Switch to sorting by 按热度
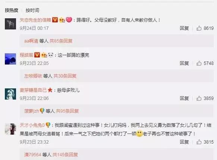Image resolution: width=217 pixels, height=160 pixels. pos(12,10)
